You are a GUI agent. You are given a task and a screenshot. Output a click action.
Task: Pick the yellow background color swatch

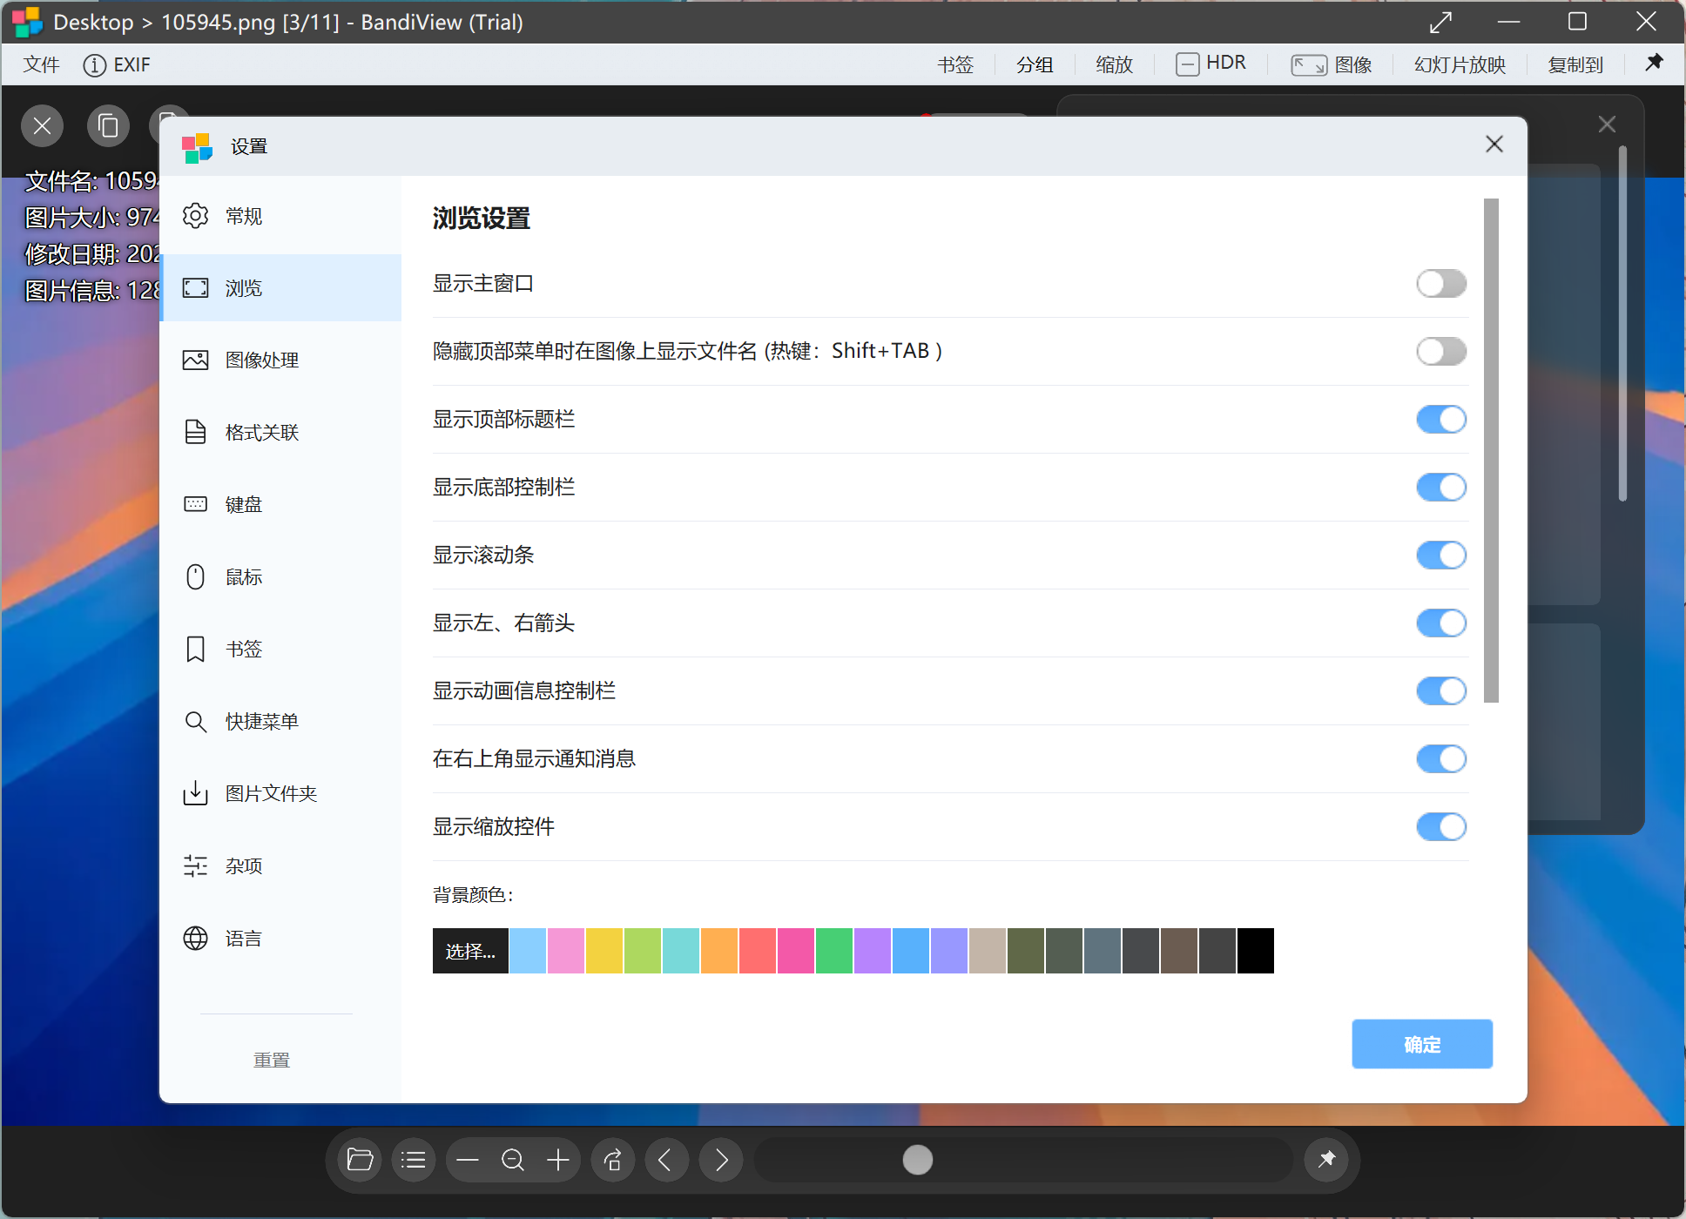[604, 951]
